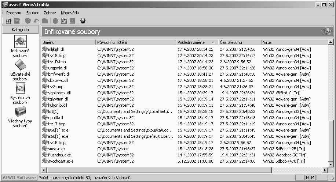
Task: Click the Počet zobrazených řádek: 53 status text
Action: pos(65,178)
